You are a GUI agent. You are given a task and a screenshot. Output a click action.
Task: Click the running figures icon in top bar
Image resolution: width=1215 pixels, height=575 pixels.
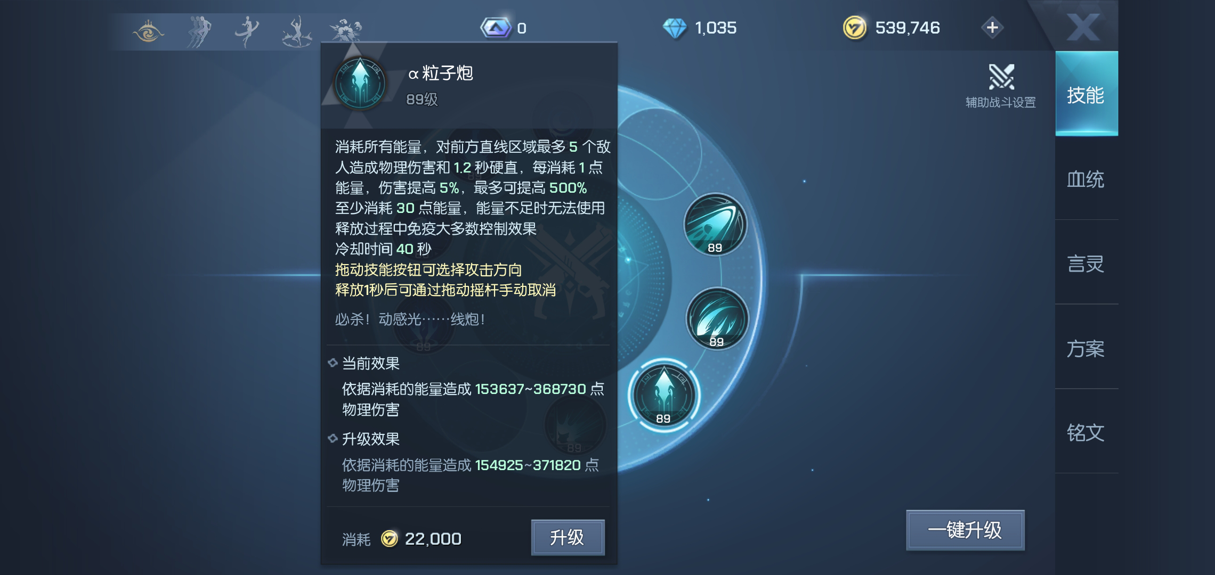(x=198, y=31)
